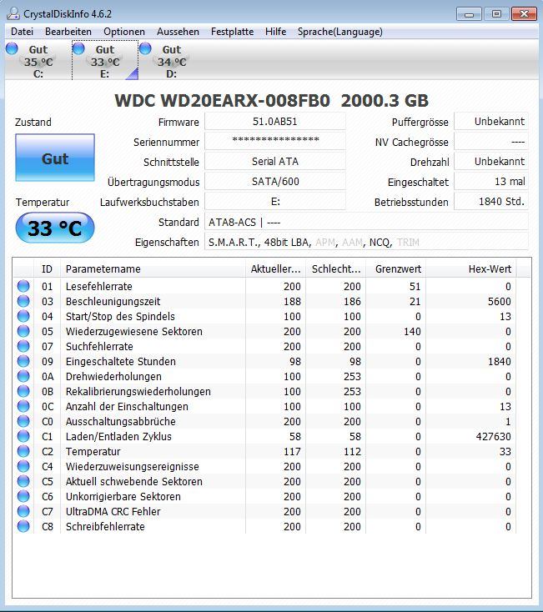Click status orb for Wiederzugewiesene Sektoren
This screenshot has height=612, width=543.
click(23, 331)
